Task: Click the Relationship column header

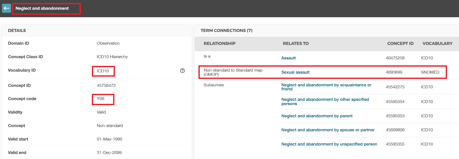Action: [x=219, y=43]
